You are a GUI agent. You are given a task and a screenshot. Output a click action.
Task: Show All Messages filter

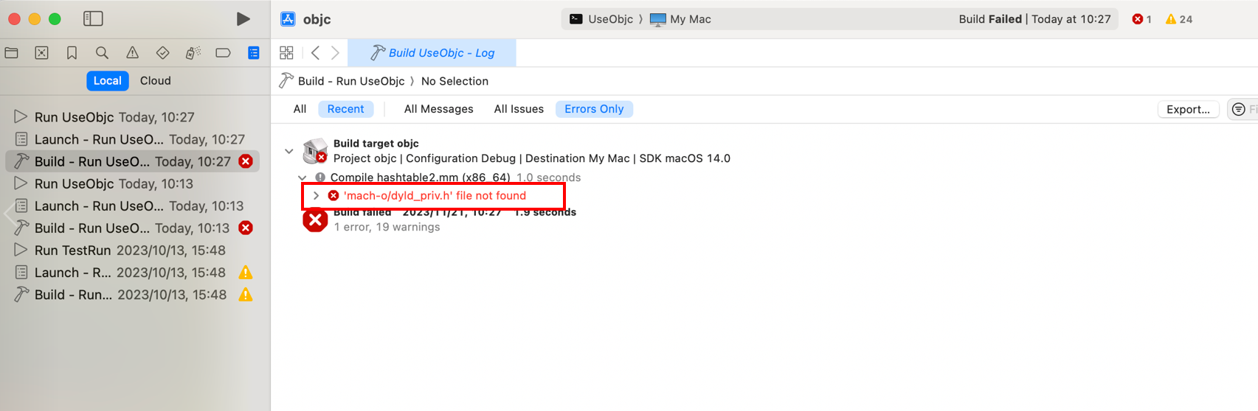tap(439, 109)
